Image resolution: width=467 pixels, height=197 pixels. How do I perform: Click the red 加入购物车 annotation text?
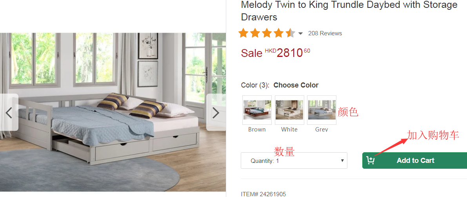pyautogui.click(x=433, y=135)
